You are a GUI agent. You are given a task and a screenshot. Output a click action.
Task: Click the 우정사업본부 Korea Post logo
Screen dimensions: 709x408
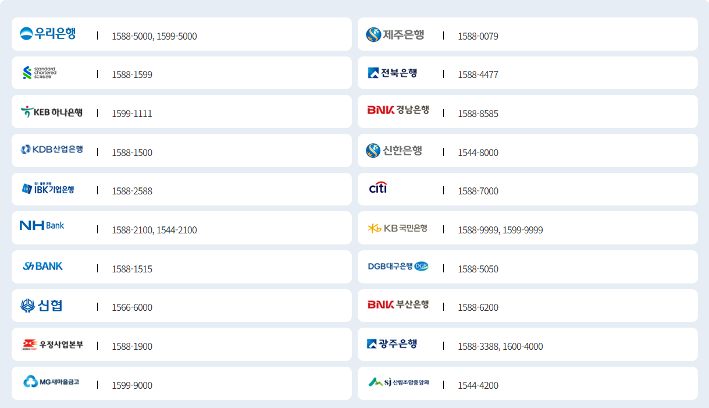tap(52, 345)
